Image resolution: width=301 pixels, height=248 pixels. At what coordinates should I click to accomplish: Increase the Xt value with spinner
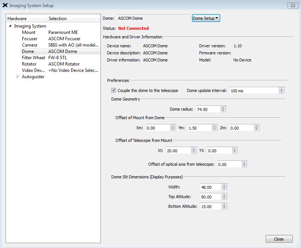(194, 149)
